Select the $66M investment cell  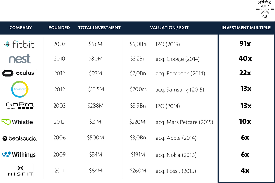pos(96,44)
